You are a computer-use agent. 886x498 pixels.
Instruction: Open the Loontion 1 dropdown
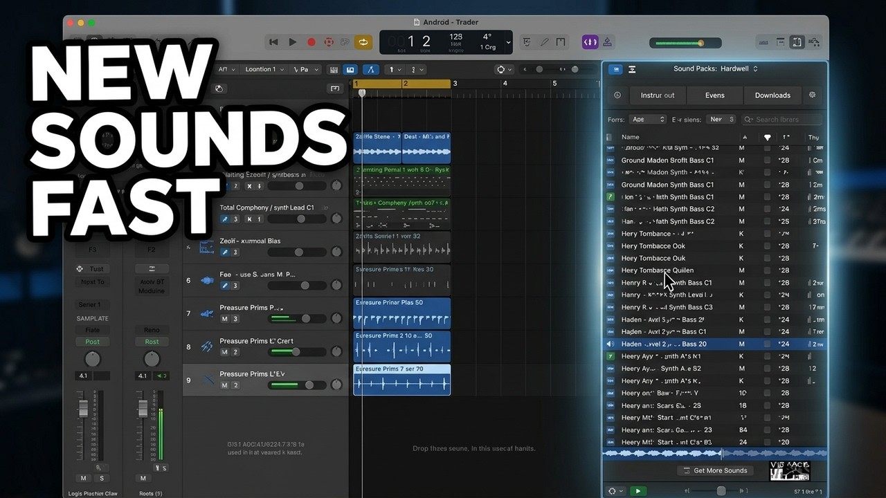pos(263,69)
